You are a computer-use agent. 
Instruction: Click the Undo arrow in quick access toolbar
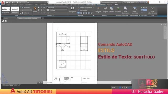20,2
